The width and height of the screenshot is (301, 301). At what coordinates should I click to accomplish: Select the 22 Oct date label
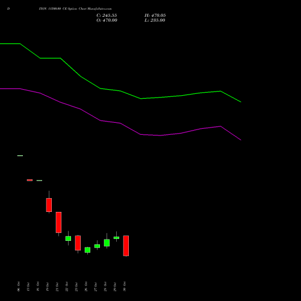(x=67, y=287)
